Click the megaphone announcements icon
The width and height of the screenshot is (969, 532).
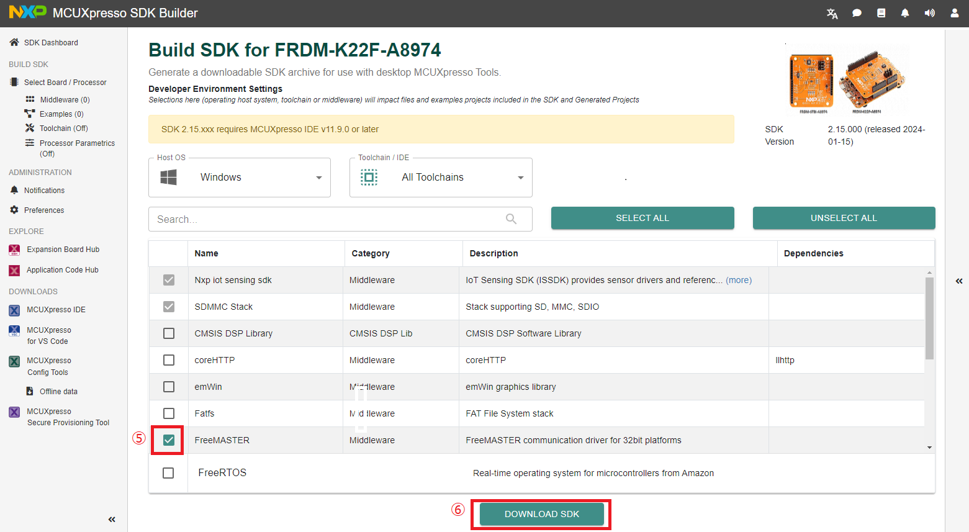click(x=929, y=13)
